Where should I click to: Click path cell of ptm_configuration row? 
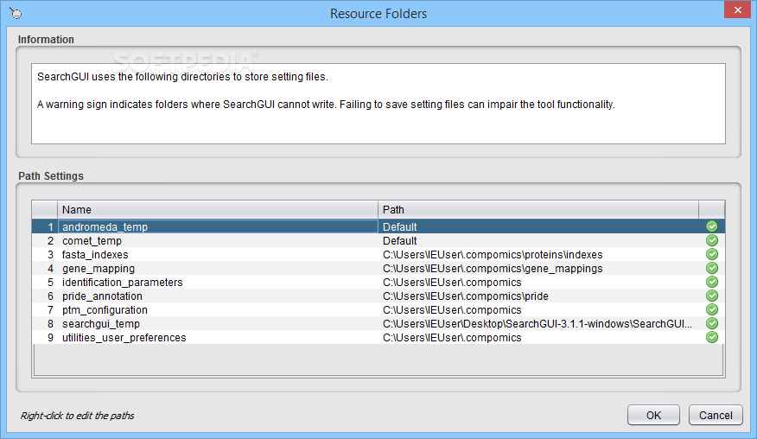coord(538,309)
